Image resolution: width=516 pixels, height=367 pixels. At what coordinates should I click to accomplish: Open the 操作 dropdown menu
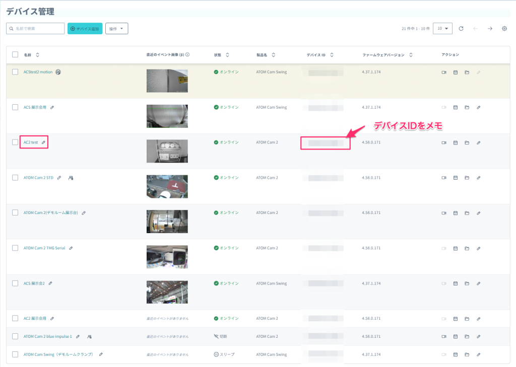(x=116, y=29)
